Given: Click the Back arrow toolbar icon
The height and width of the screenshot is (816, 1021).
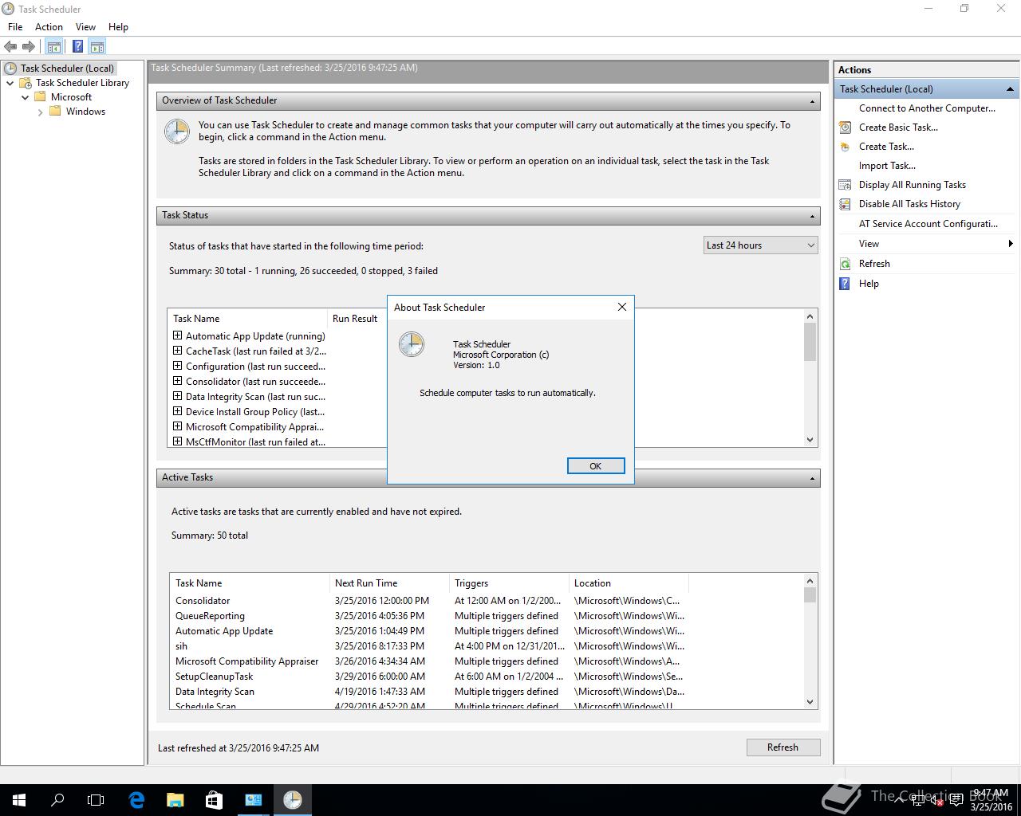Looking at the screenshot, I should (10, 47).
